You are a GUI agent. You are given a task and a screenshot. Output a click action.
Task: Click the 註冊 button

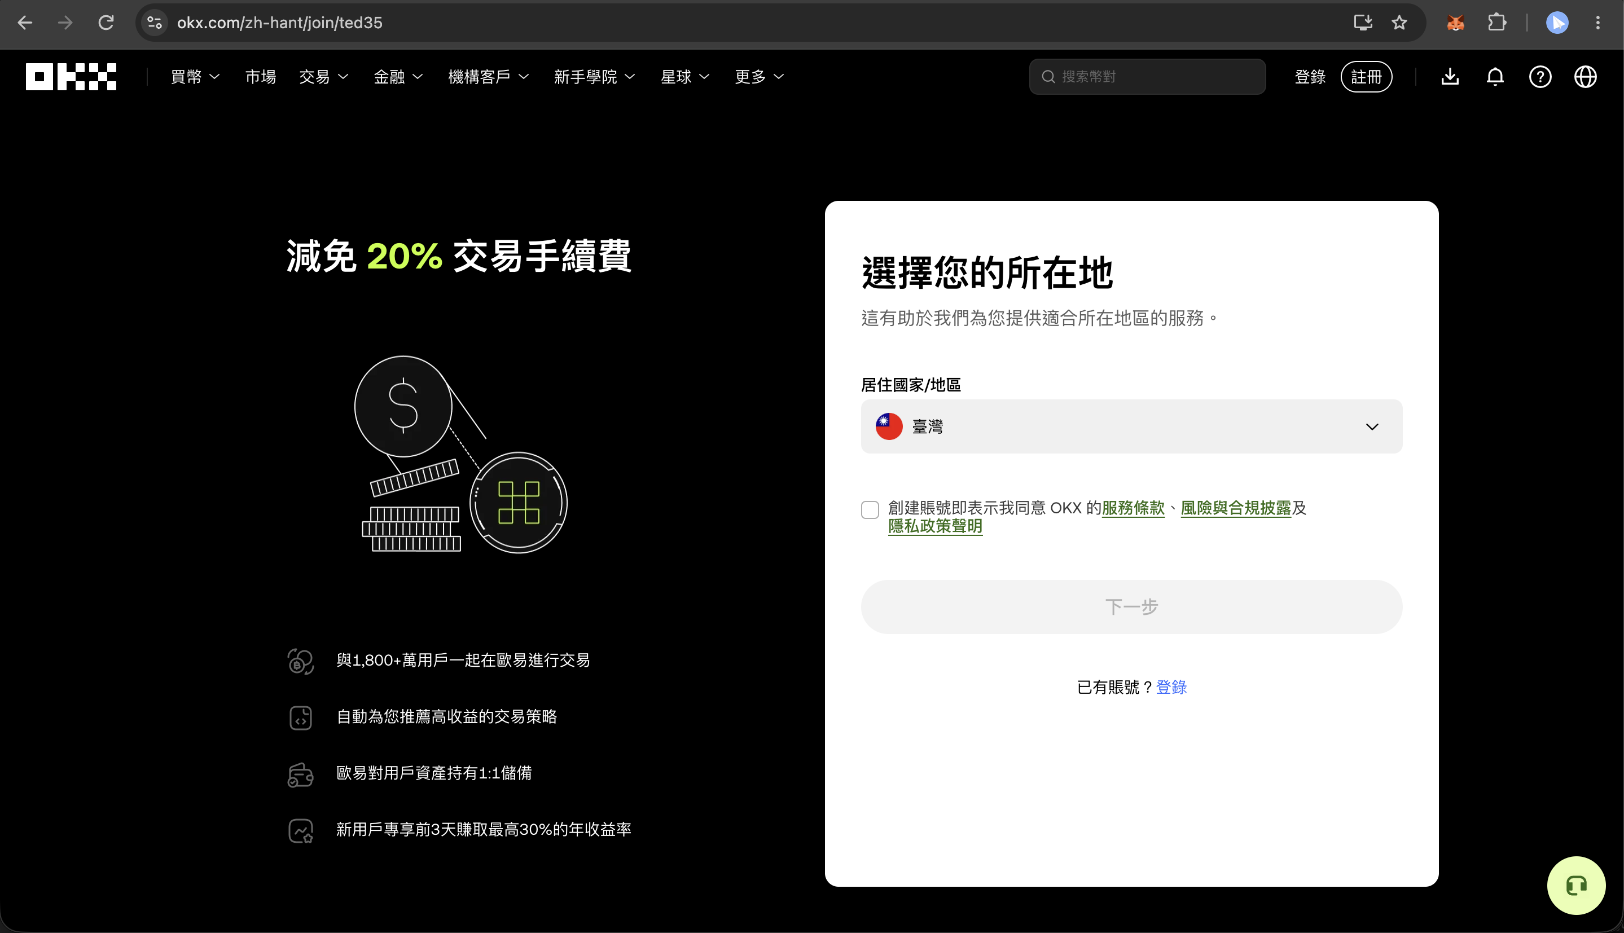pyautogui.click(x=1366, y=77)
